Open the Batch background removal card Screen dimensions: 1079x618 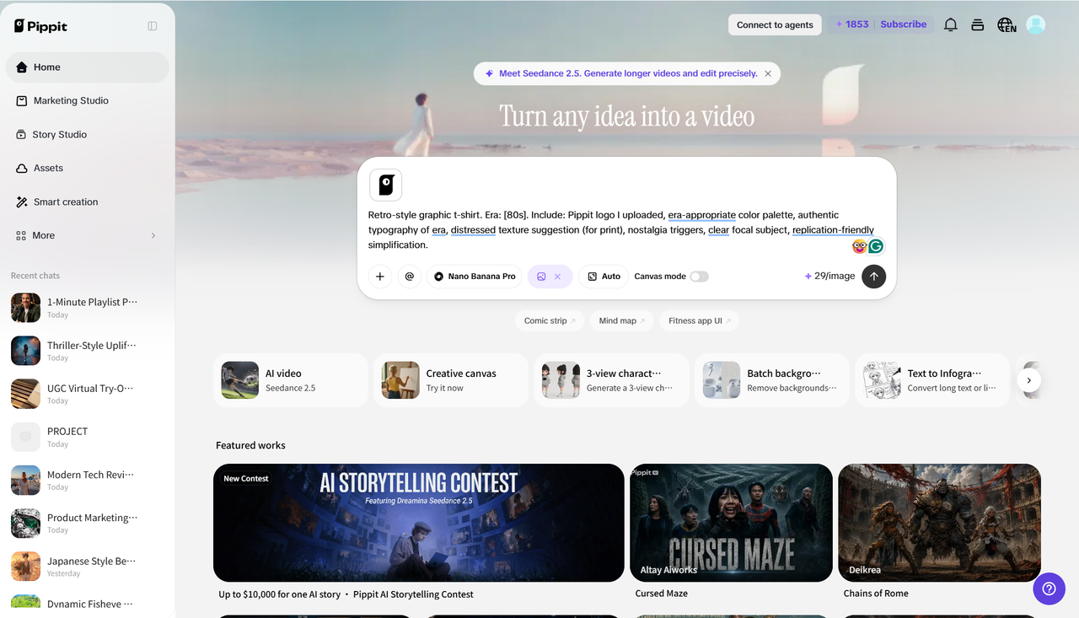(772, 380)
